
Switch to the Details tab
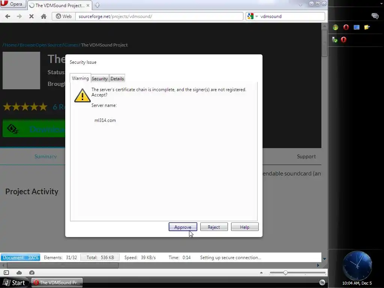pos(117,79)
